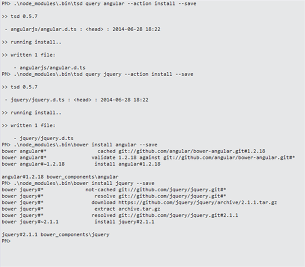Click the angularjs/angular.d.ts <head> timestamp line
The width and height of the screenshot is (305, 267).
point(82,29)
